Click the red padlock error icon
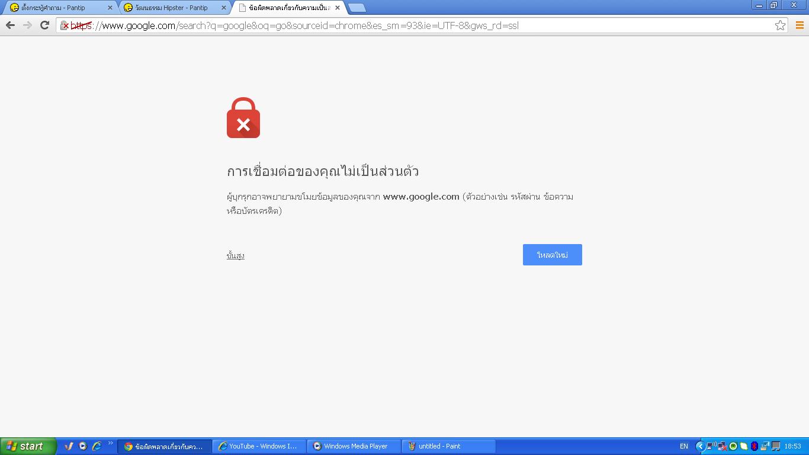809x455 pixels. tap(243, 118)
